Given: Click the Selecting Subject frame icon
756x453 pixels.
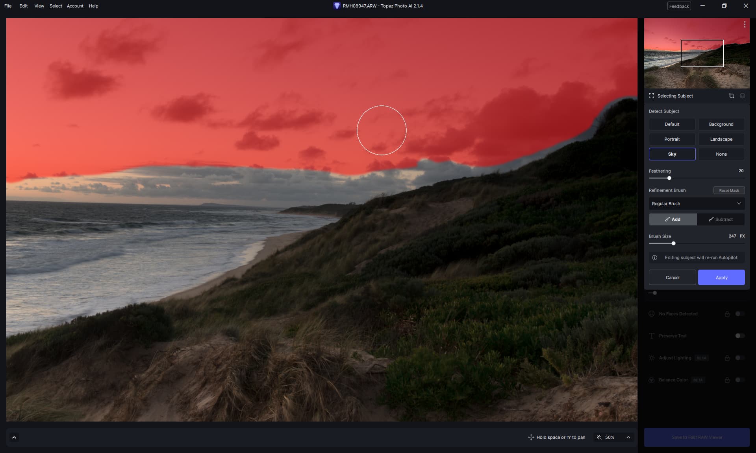Looking at the screenshot, I should coord(651,96).
